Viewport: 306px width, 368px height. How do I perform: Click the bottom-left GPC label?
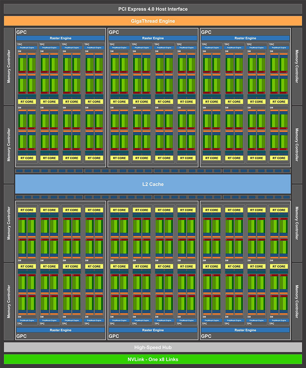tap(22, 336)
